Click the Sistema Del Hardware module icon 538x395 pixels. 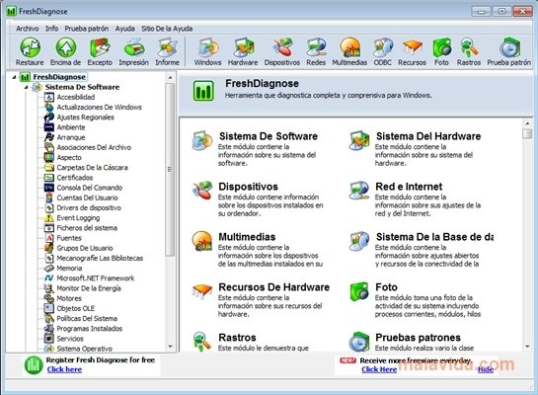coord(359,140)
